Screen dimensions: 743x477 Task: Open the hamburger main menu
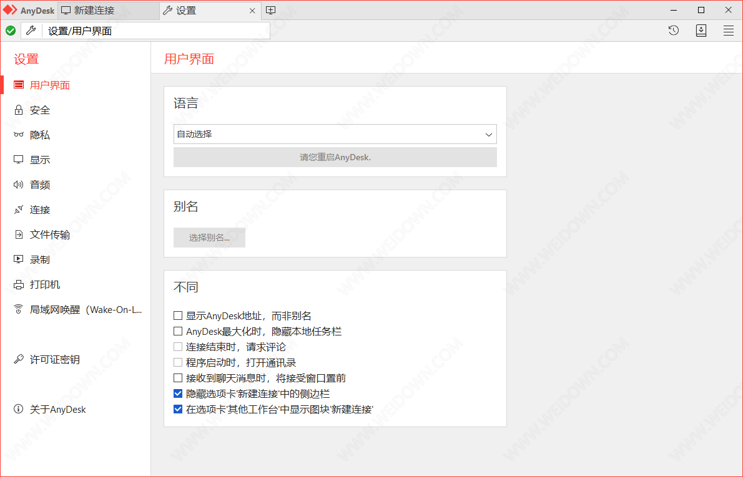tap(728, 31)
